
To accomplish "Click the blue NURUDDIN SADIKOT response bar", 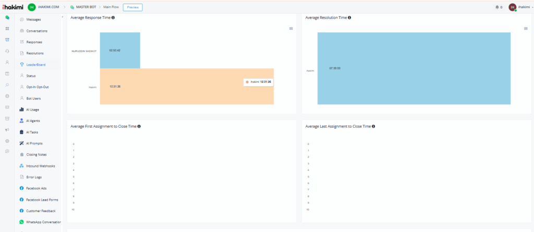I will (x=120, y=50).
